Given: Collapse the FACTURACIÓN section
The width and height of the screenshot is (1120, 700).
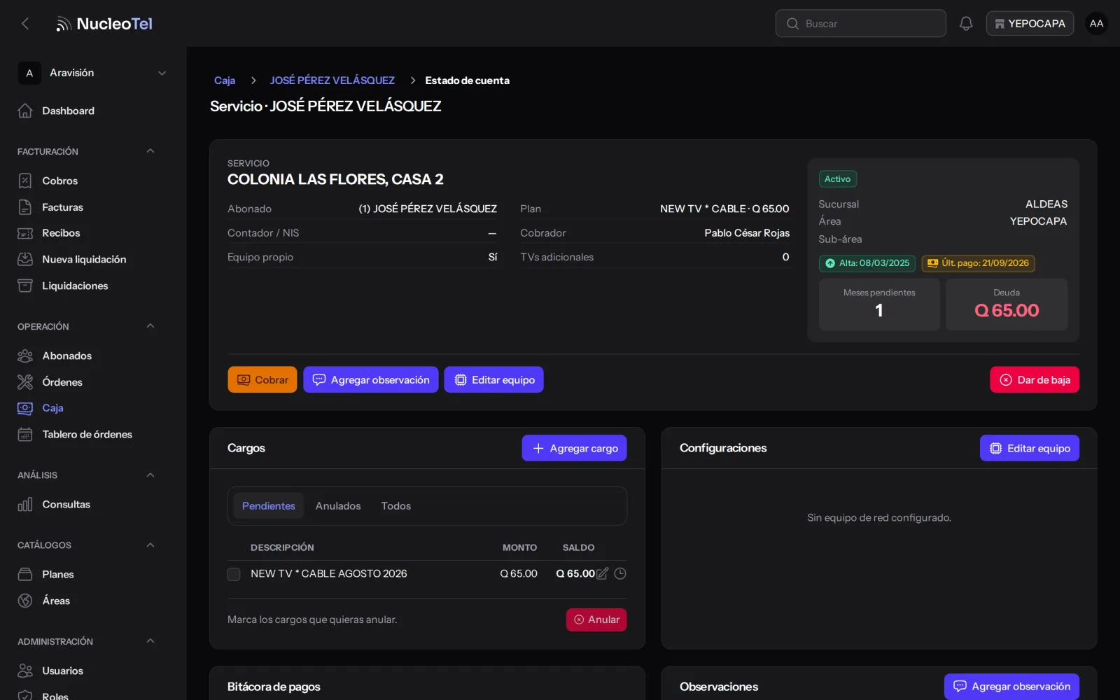Looking at the screenshot, I should pos(150,151).
